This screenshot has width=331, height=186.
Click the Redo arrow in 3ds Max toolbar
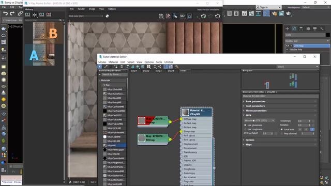tap(12, 14)
